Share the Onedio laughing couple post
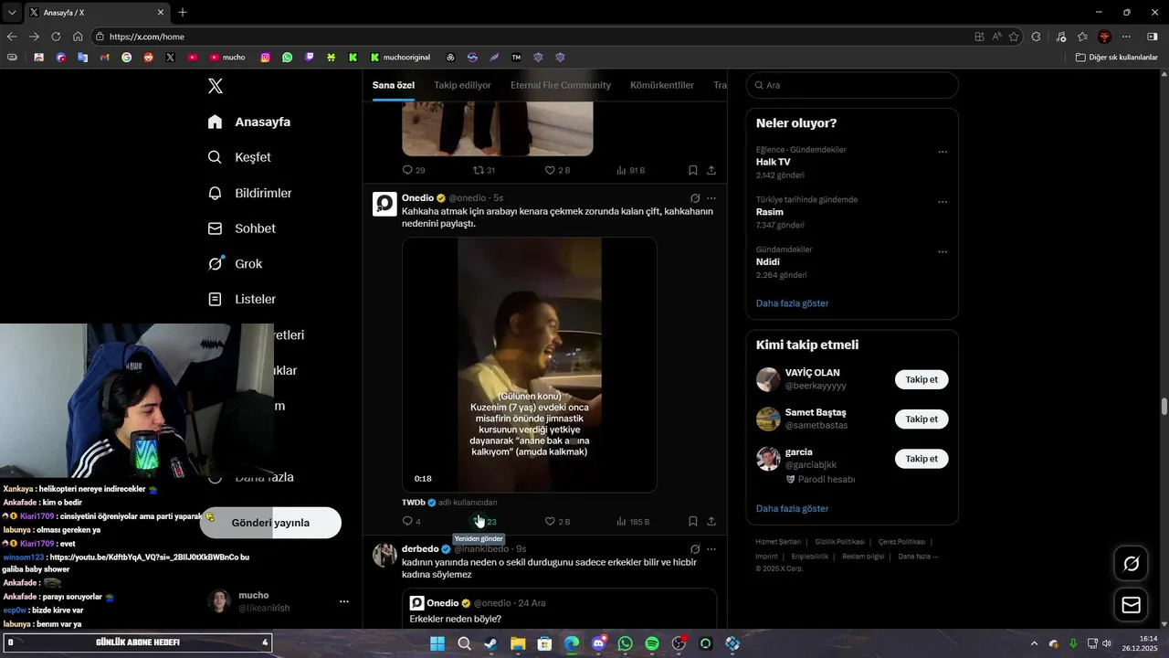 click(711, 521)
